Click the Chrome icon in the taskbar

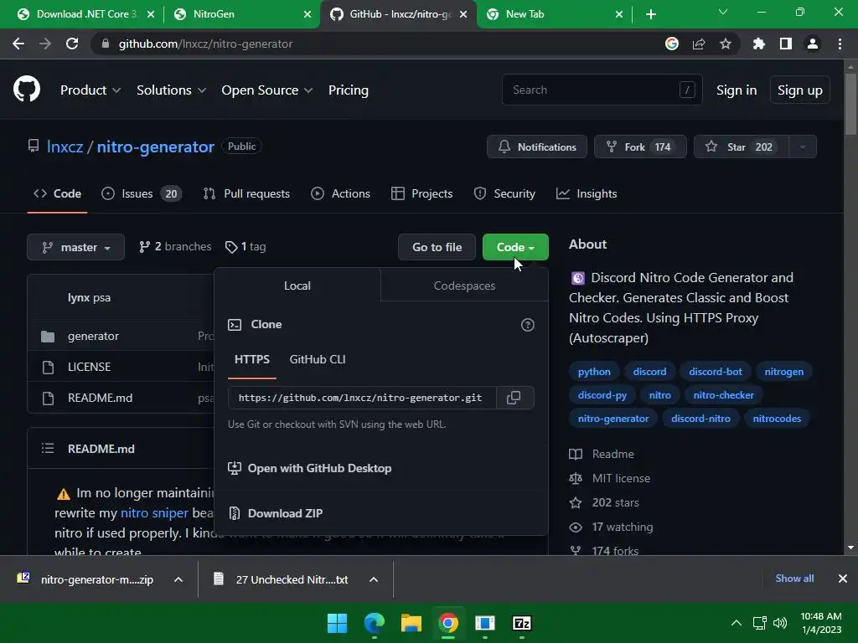click(448, 623)
